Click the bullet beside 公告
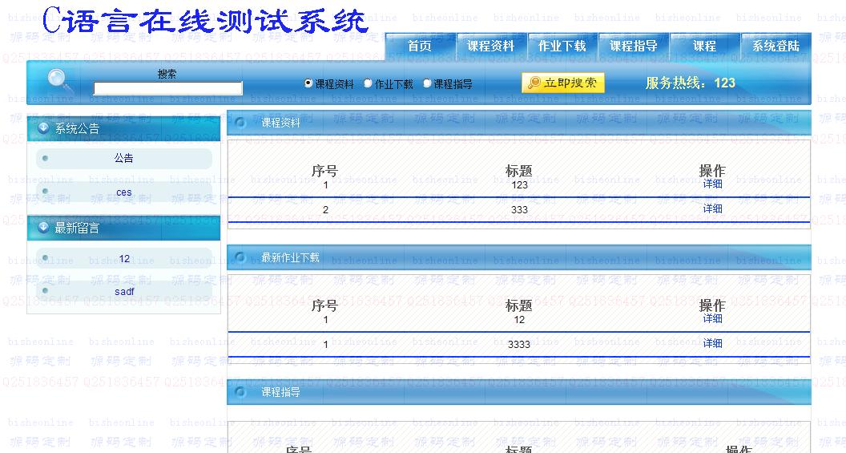Viewport: 846px width, 453px height. click(46, 158)
